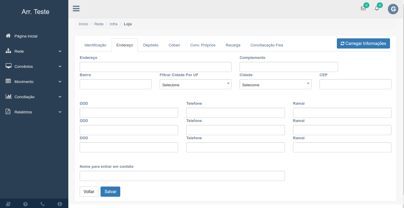Expand the Rede sidebar menu
The image size is (404, 208).
(34, 51)
